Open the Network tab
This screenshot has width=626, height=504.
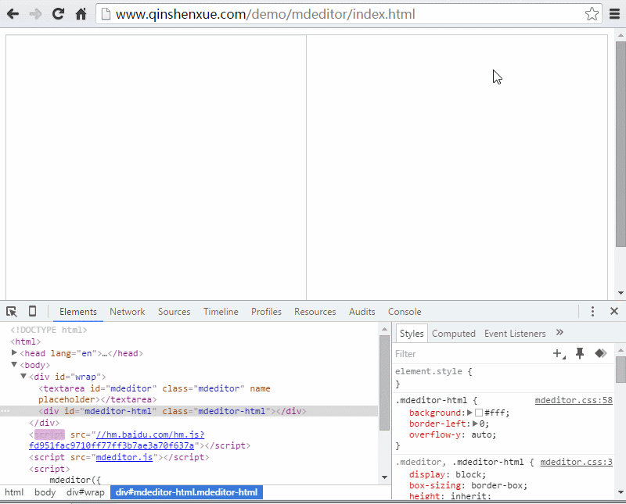coord(127,312)
